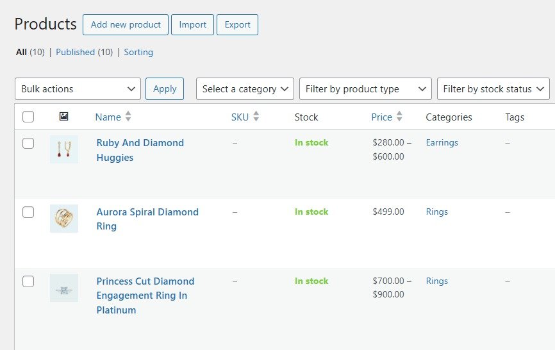The width and height of the screenshot is (555, 350).
Task: Expand Filter by stock status dropdown
Action: 493,89
